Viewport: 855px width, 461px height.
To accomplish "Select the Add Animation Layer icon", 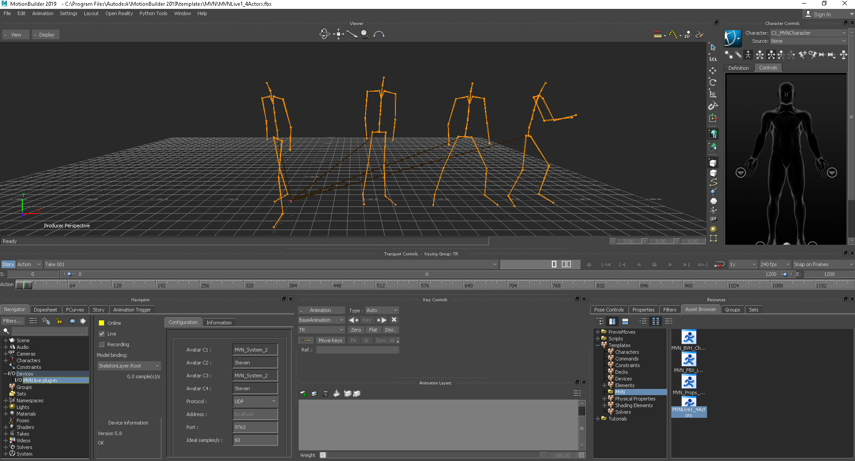I will point(304,393).
